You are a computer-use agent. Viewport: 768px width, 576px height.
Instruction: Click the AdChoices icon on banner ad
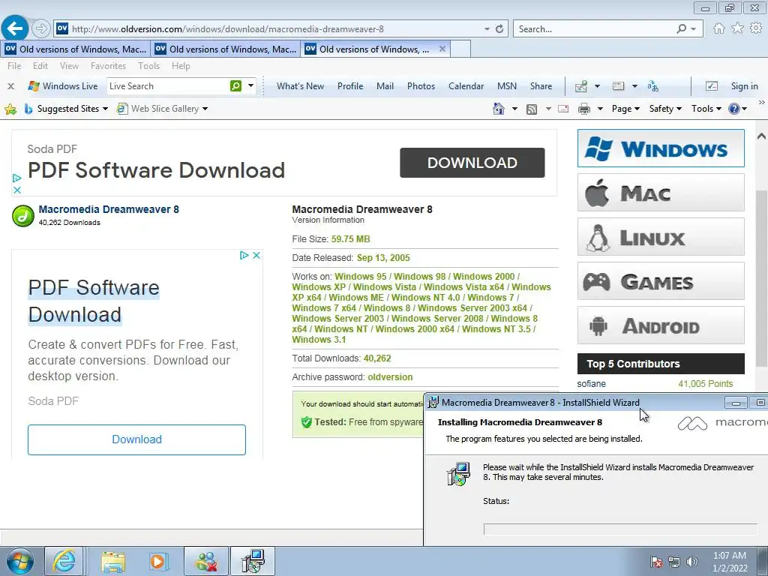16,178
